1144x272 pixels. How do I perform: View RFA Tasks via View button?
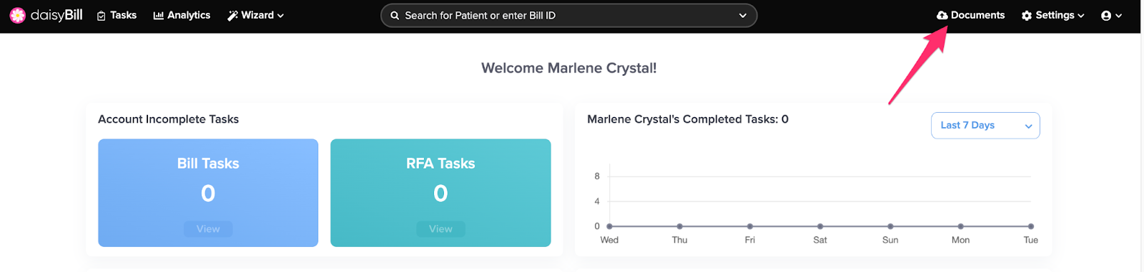click(440, 229)
